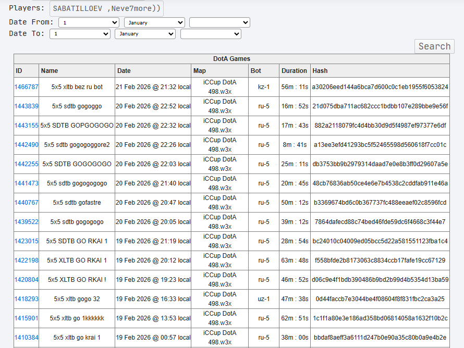The width and height of the screenshot is (464, 348).
Task: Click date '20 Feb 2026 @ 22:52 local'
Action: pyautogui.click(x=153, y=106)
